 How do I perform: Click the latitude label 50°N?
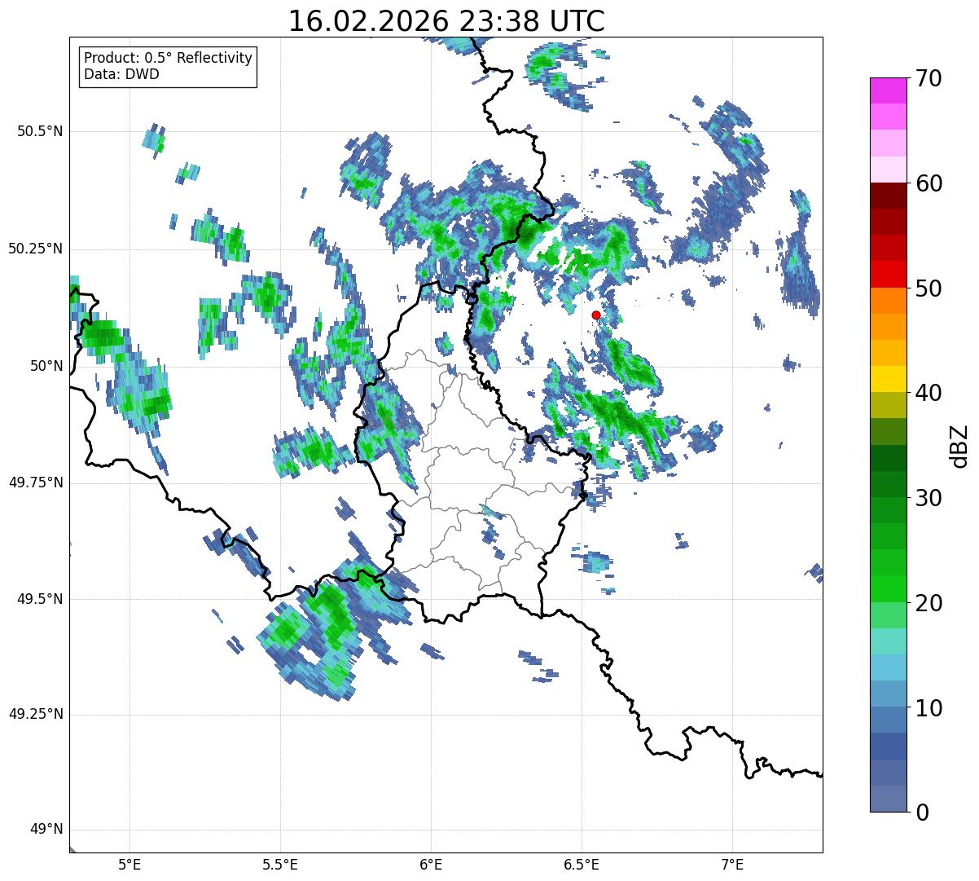(x=46, y=366)
